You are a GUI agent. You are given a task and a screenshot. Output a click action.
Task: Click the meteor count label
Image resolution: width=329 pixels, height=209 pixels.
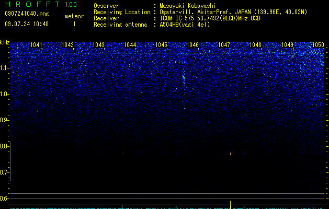click(74, 16)
